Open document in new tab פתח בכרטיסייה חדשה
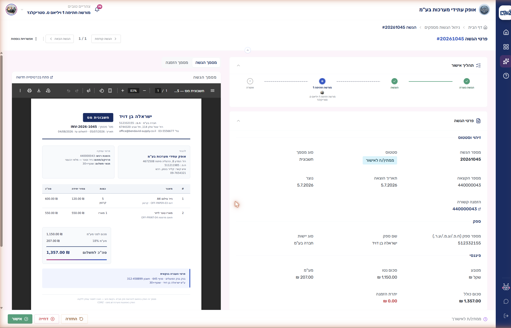Viewport: 511px width, 328px height. pyautogui.click(x=34, y=77)
